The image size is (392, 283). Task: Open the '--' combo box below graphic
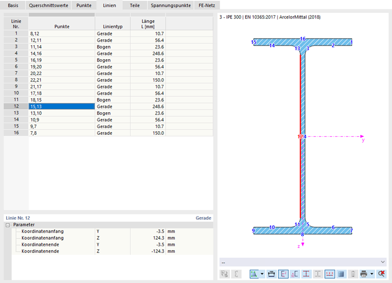(303, 262)
